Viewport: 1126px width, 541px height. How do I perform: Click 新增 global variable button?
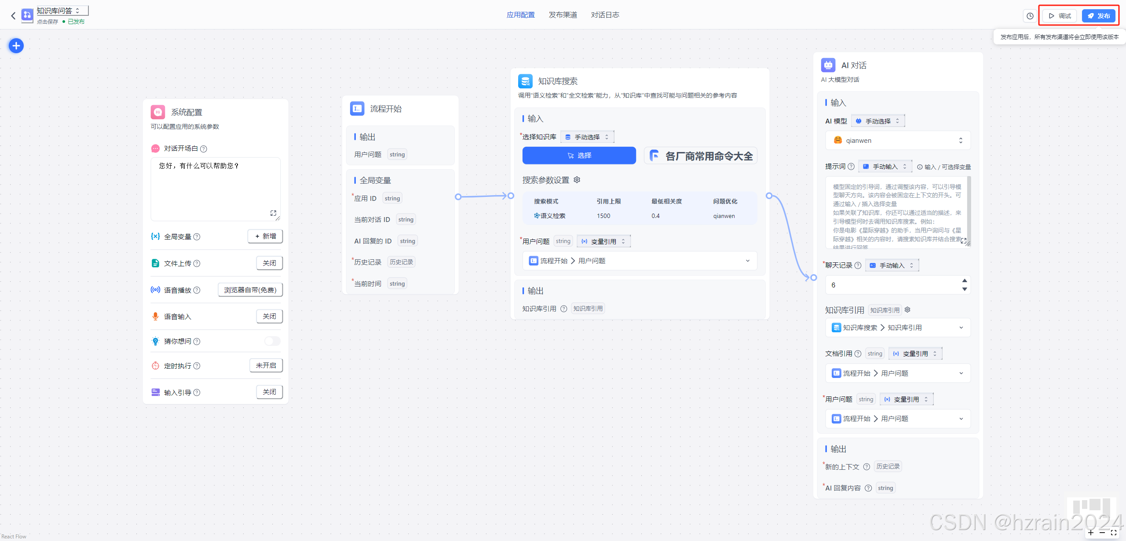tap(265, 236)
